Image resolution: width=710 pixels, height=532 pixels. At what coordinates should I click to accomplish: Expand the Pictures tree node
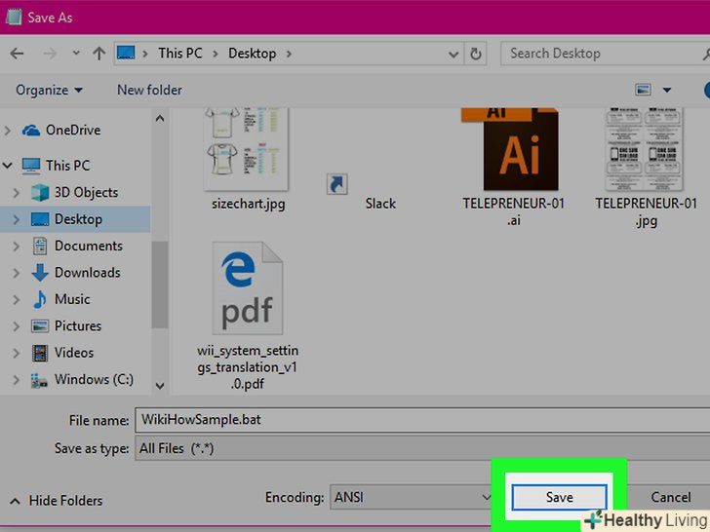[17, 326]
